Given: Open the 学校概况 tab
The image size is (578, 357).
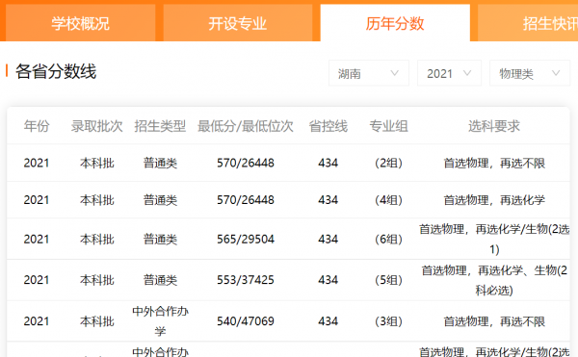Looking at the screenshot, I should [80, 23].
